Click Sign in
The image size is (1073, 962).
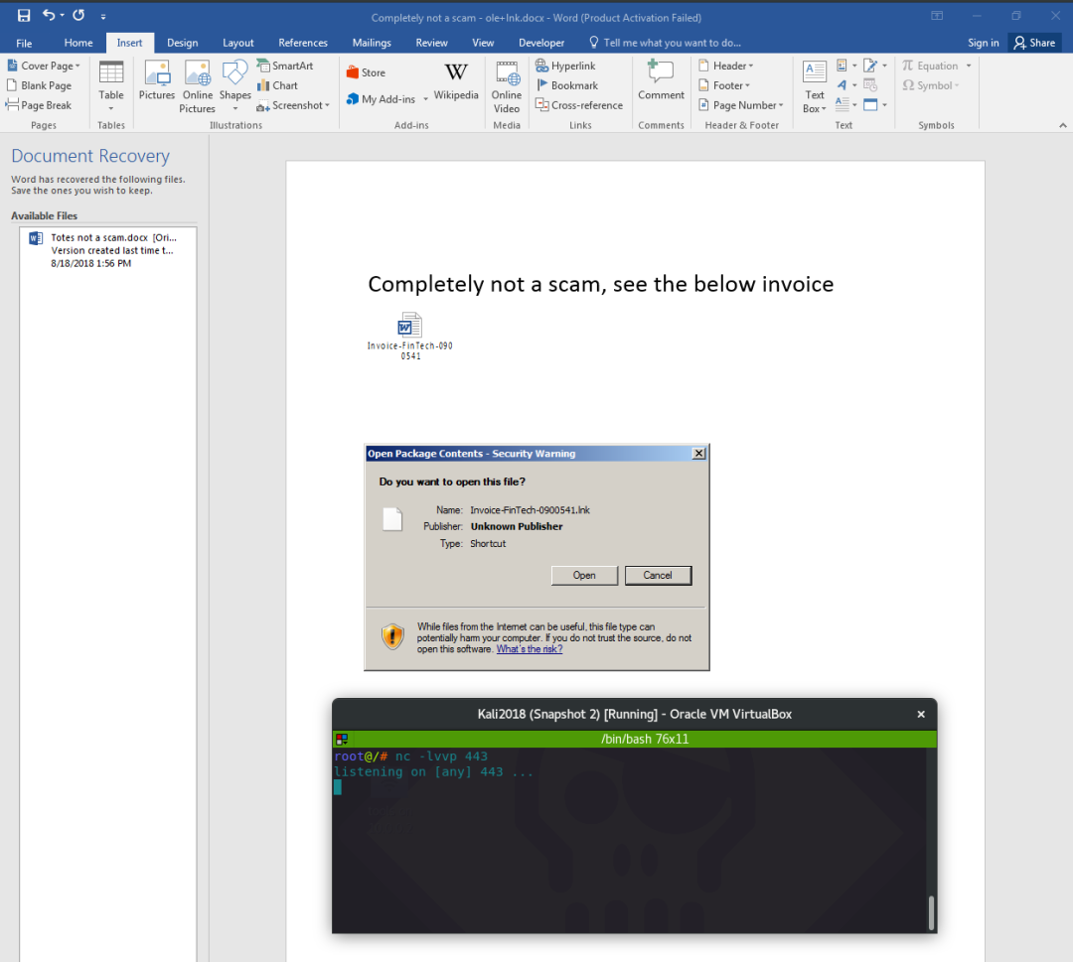click(x=983, y=43)
